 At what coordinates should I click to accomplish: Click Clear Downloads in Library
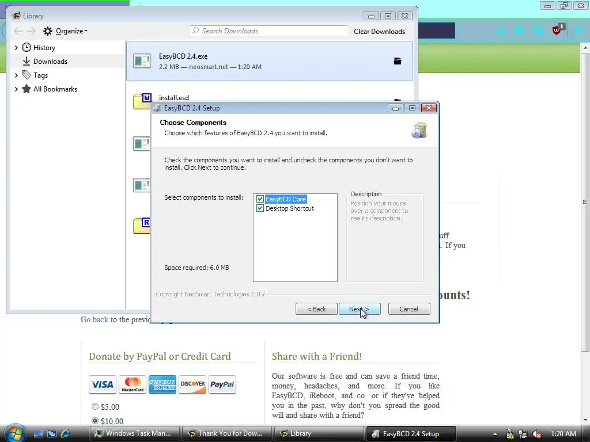point(379,32)
